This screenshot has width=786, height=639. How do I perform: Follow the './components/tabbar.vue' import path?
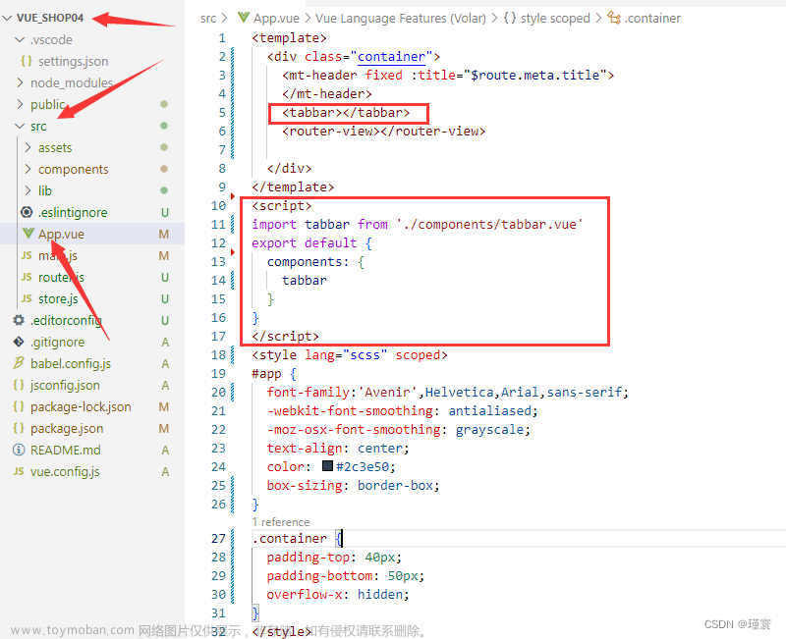coord(489,225)
